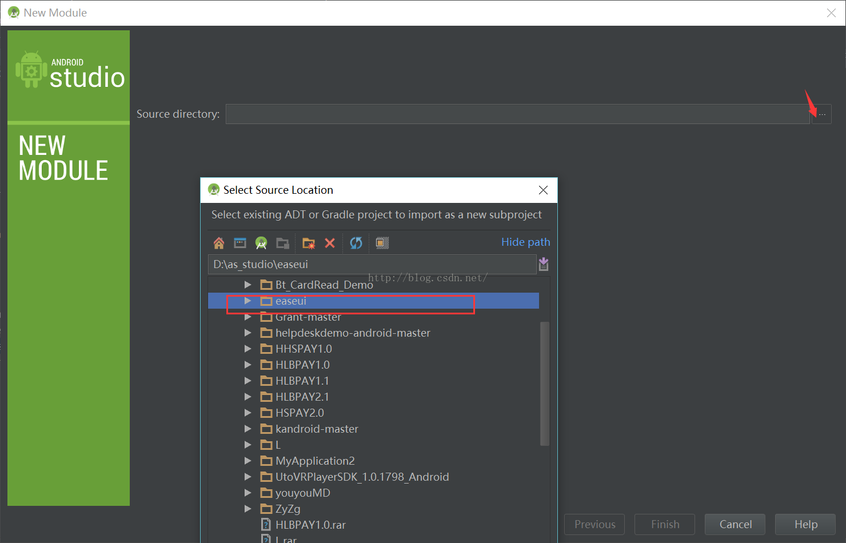Select the Module directory icon

pyautogui.click(x=282, y=243)
